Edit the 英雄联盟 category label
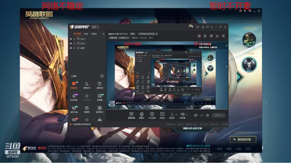 (119, 38)
